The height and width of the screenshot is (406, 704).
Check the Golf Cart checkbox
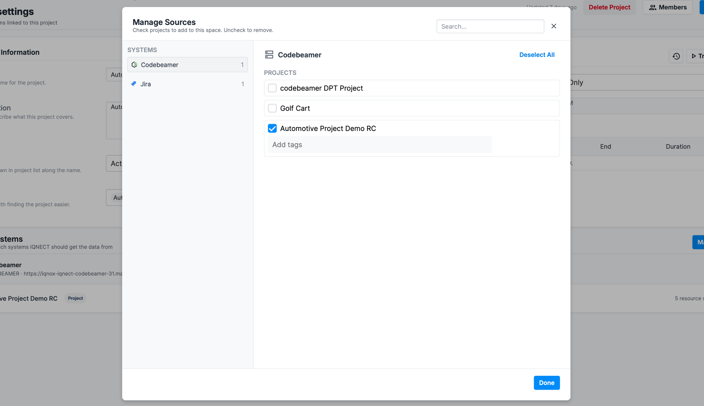(x=272, y=108)
